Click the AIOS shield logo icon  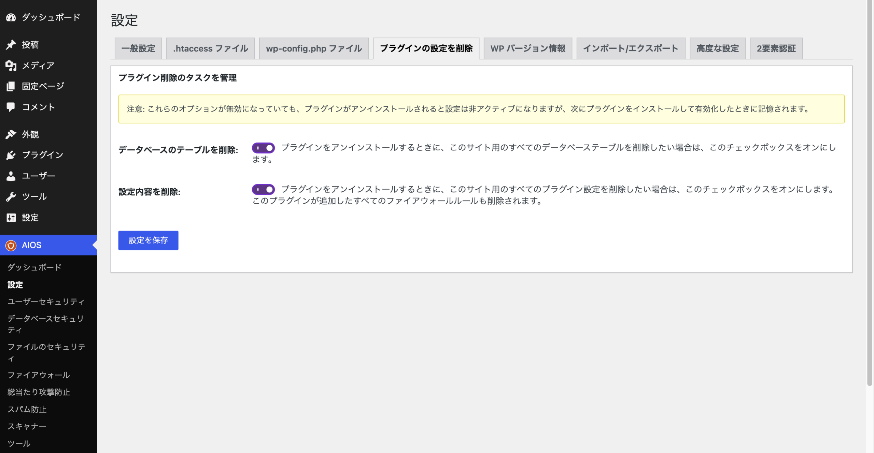point(11,245)
